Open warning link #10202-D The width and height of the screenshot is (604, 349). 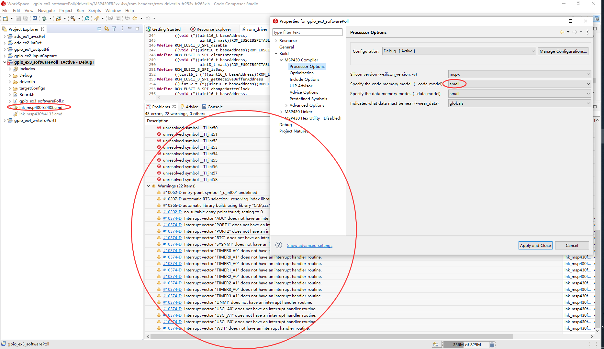pos(172,212)
